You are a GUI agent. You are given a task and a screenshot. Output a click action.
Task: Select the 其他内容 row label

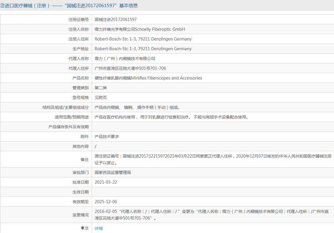tap(80, 147)
